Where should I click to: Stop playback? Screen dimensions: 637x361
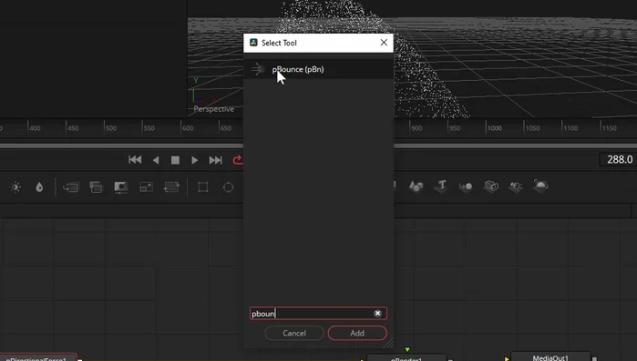coord(175,160)
